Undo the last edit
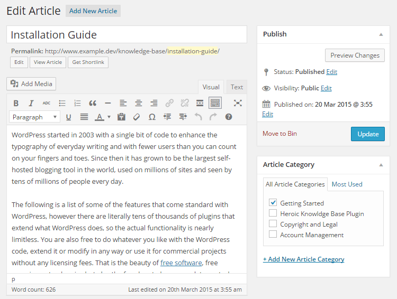The image size is (397, 299). pos(198,117)
